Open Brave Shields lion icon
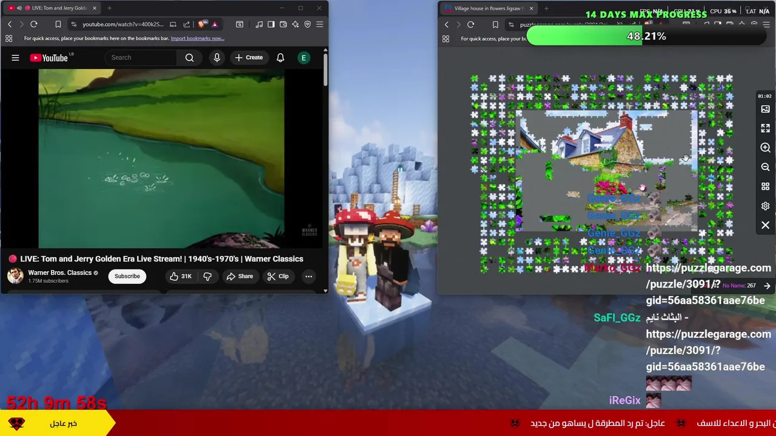Viewport: 776px width, 436px height. point(202,24)
